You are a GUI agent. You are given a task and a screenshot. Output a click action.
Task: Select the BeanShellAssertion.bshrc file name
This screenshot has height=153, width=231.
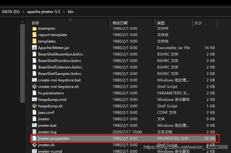pyautogui.click(x=60, y=54)
